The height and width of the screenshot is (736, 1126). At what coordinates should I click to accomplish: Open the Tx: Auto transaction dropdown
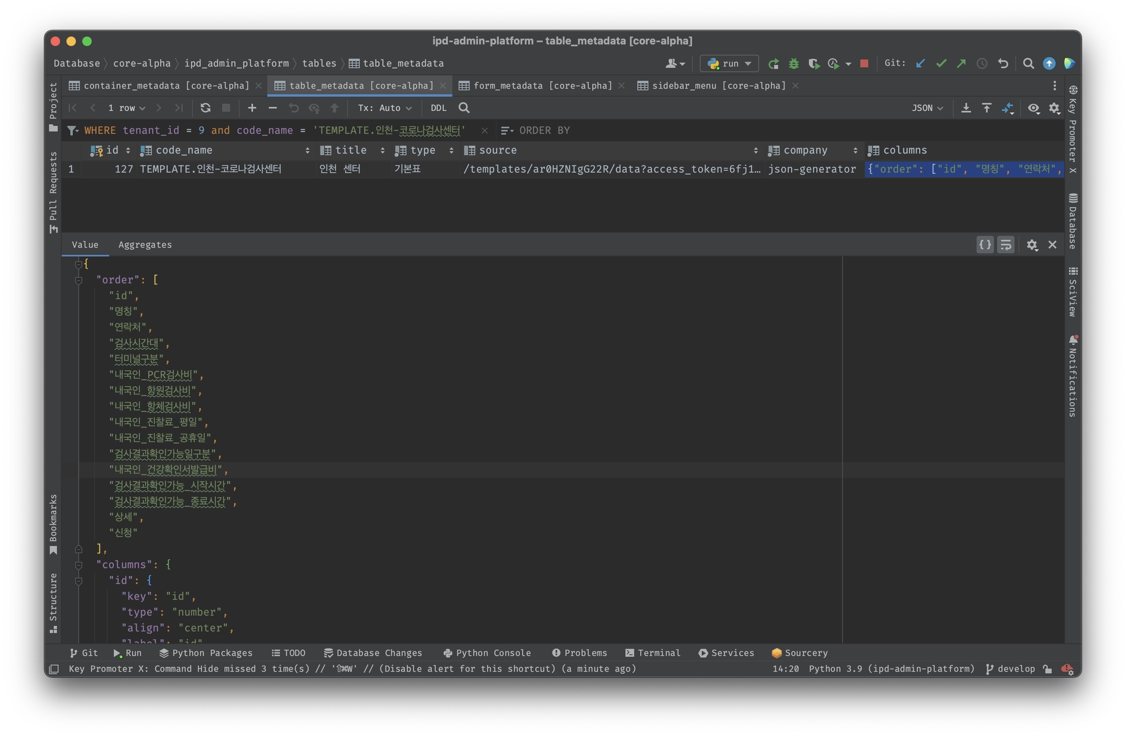(x=384, y=108)
